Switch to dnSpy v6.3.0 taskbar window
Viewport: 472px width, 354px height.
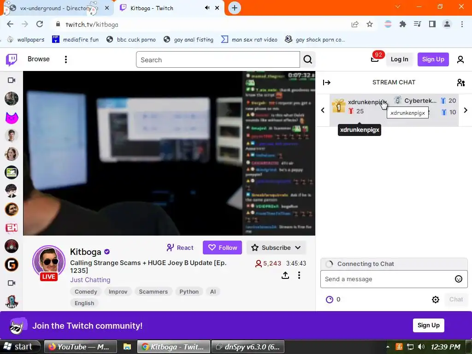coord(248,347)
